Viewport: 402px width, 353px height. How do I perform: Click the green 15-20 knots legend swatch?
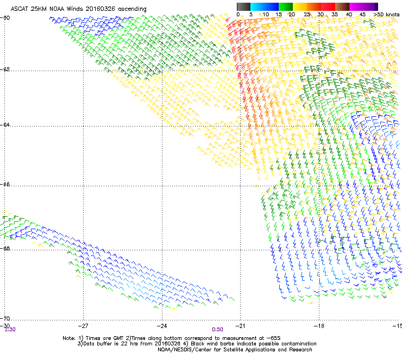(286, 7)
